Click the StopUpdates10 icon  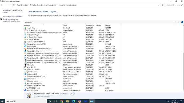click(25, 76)
